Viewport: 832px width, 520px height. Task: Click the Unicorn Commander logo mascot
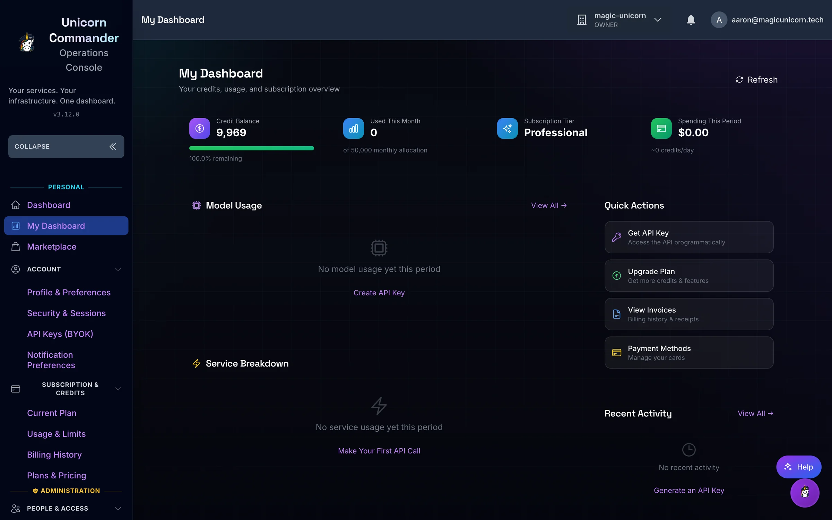(27, 42)
